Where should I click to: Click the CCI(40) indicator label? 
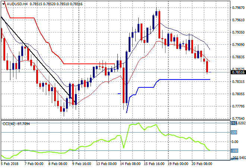click(x=9, y=124)
